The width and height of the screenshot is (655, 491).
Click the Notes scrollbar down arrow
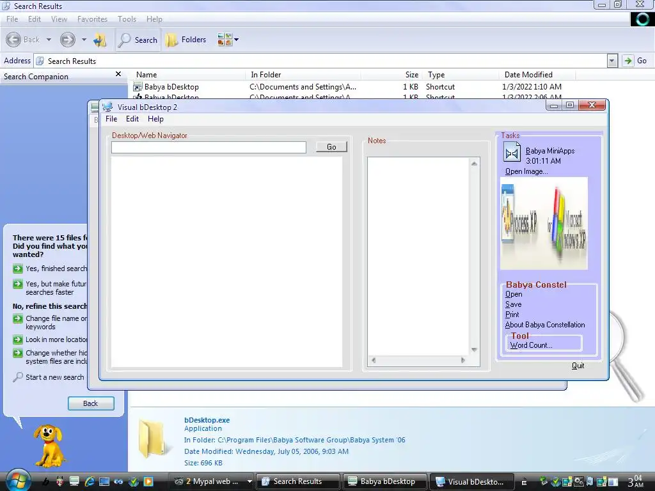[474, 350]
